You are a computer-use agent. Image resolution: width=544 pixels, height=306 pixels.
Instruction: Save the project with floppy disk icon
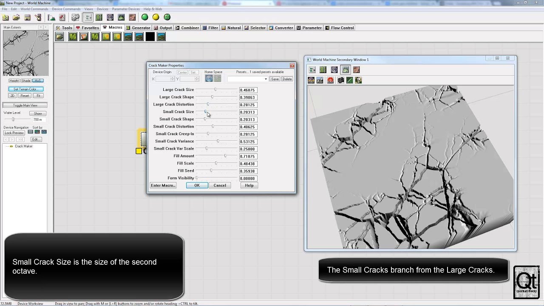[x=27, y=17]
